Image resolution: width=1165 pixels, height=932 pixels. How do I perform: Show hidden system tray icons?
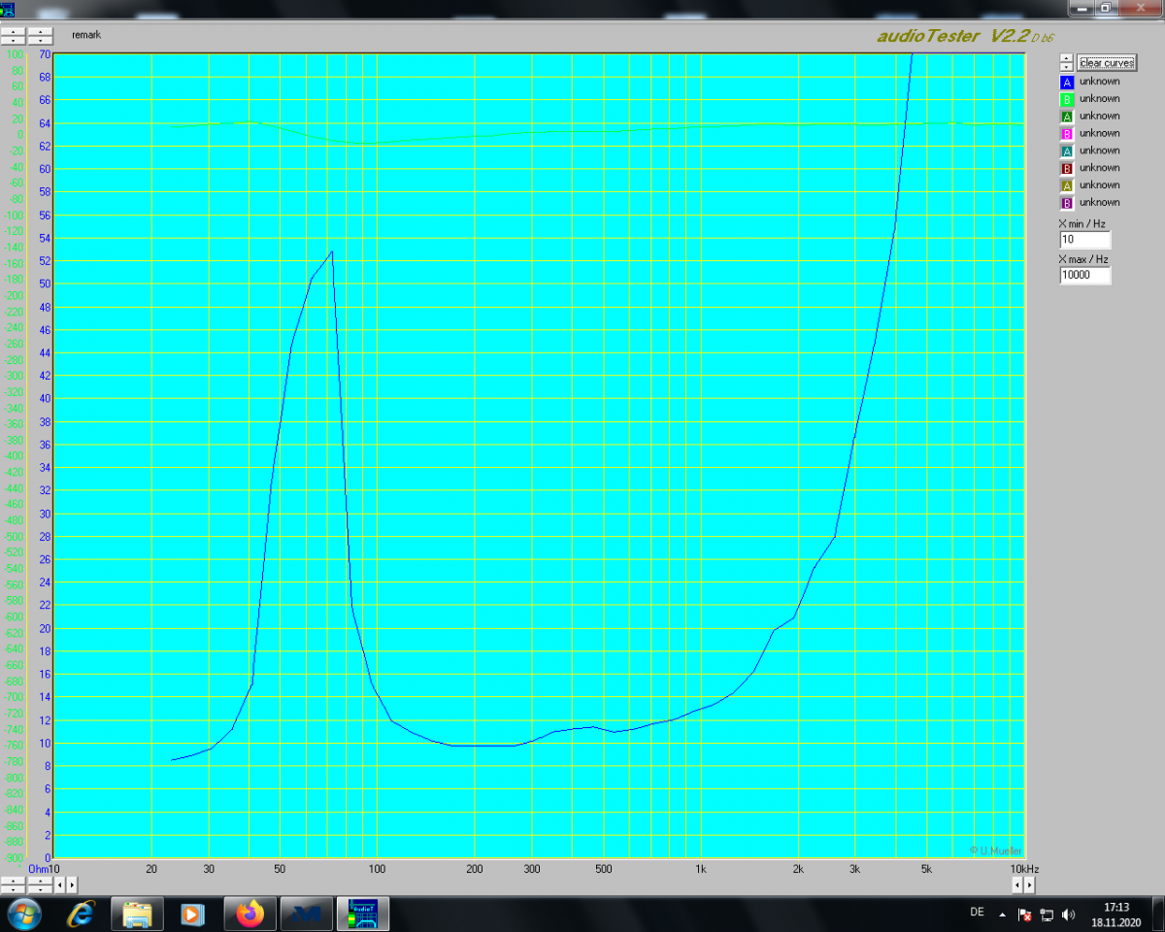point(1002,914)
